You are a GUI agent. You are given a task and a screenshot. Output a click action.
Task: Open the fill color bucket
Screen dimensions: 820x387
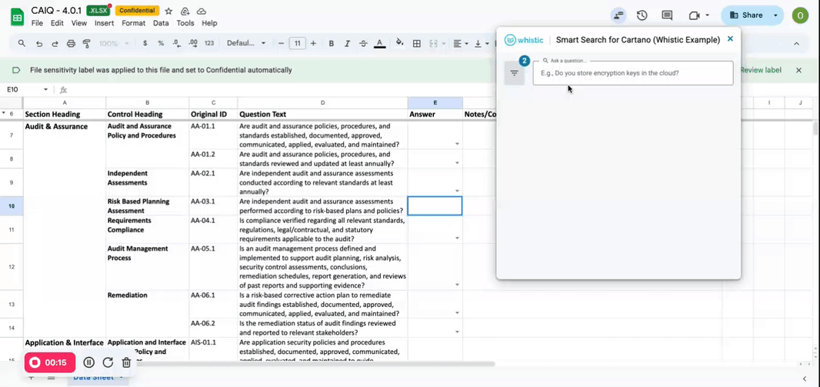point(400,43)
